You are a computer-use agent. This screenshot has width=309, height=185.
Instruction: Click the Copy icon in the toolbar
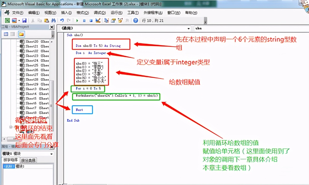[40, 20]
